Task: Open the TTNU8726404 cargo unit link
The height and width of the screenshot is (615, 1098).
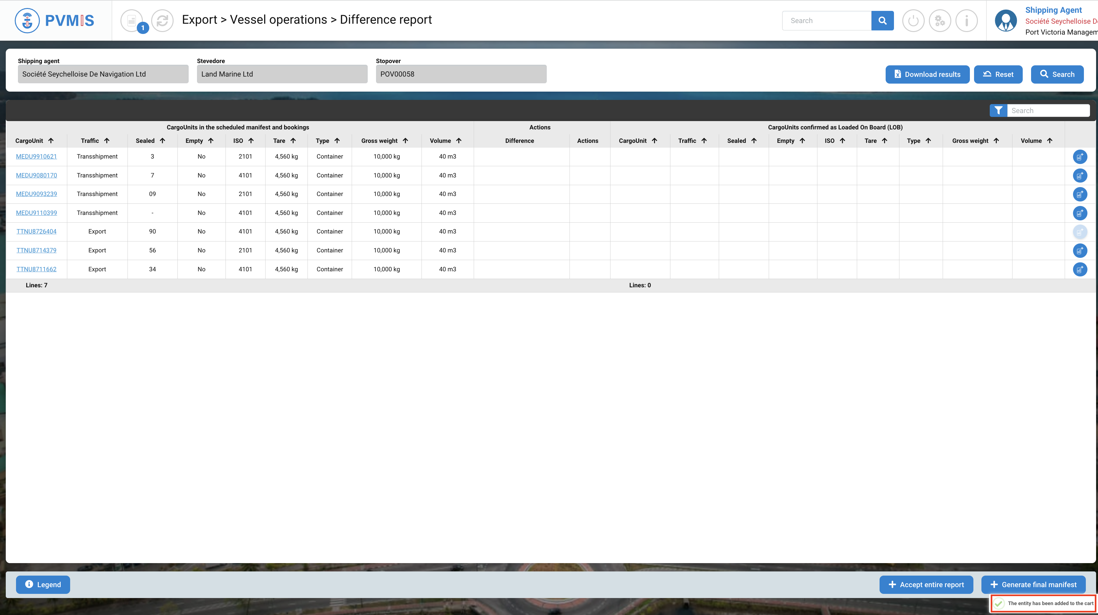Action: [x=36, y=231]
